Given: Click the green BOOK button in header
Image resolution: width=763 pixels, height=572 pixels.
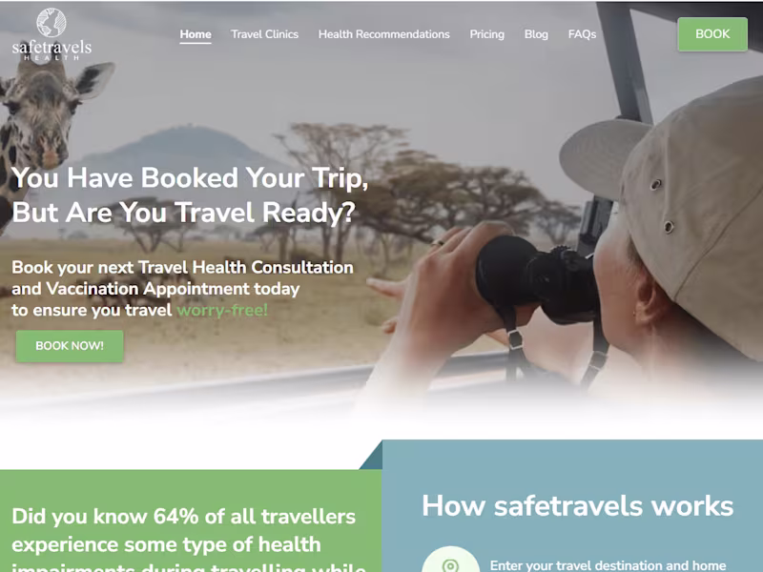Looking at the screenshot, I should point(712,34).
